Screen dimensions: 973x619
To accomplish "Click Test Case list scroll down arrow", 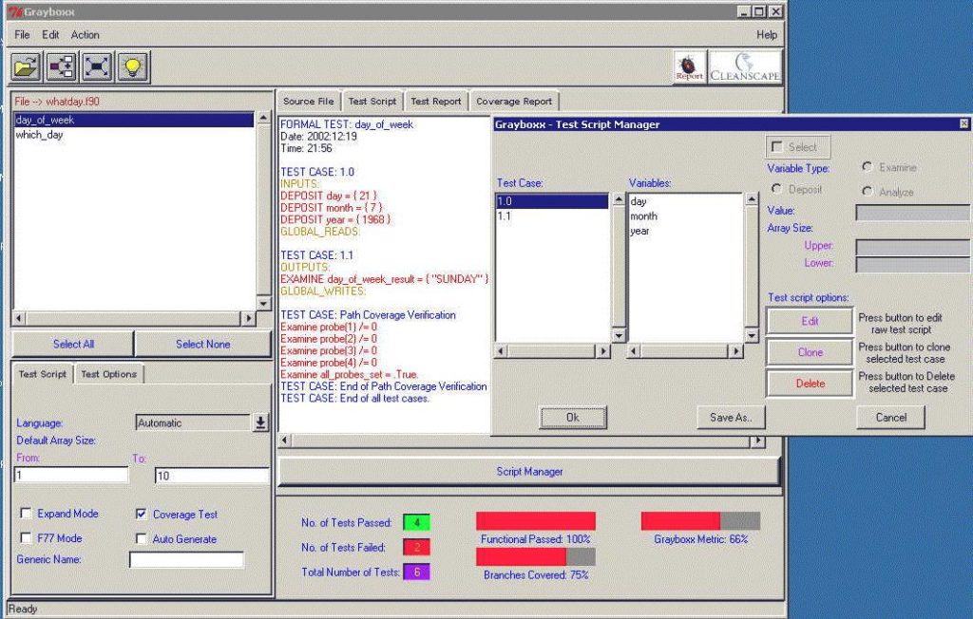I will click(619, 335).
